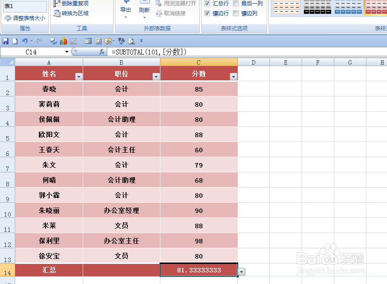Open the 职位 column filter dropdown
The width and height of the screenshot is (387, 284).
click(x=156, y=76)
